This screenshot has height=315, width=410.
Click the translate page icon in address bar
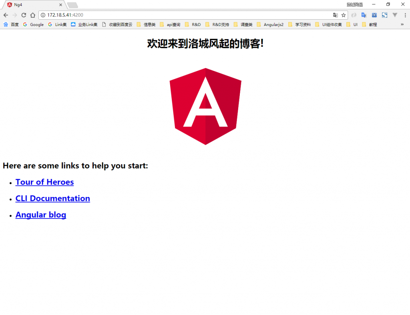[x=335, y=15]
